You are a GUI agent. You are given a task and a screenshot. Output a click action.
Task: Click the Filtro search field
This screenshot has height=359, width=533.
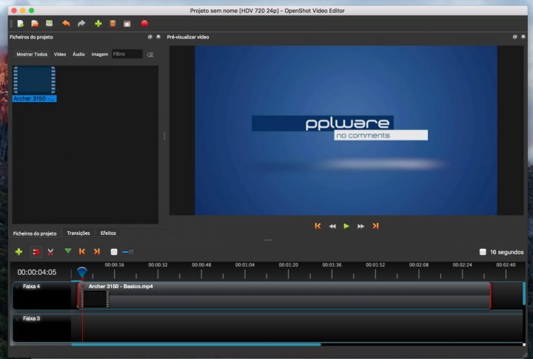pyautogui.click(x=126, y=54)
